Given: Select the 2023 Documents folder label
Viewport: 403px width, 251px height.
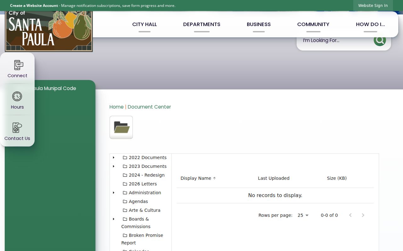Looking at the screenshot, I should pyautogui.click(x=148, y=166).
